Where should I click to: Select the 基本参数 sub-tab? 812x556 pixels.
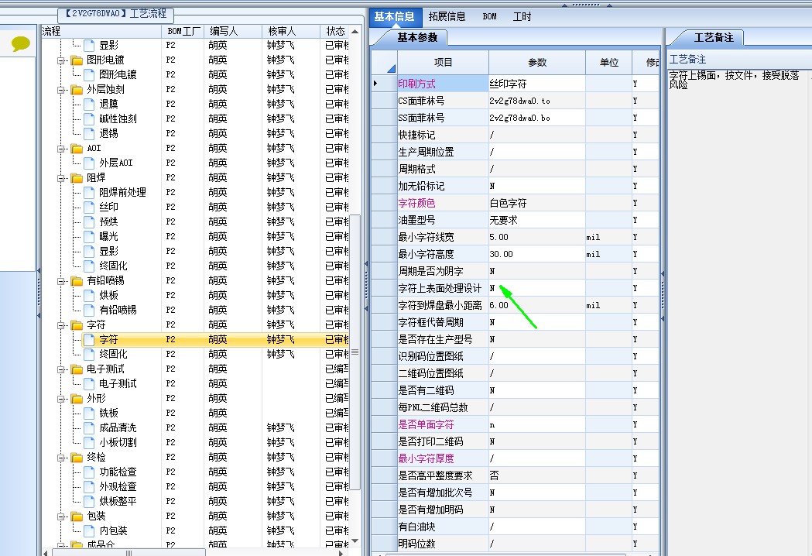[x=417, y=37]
